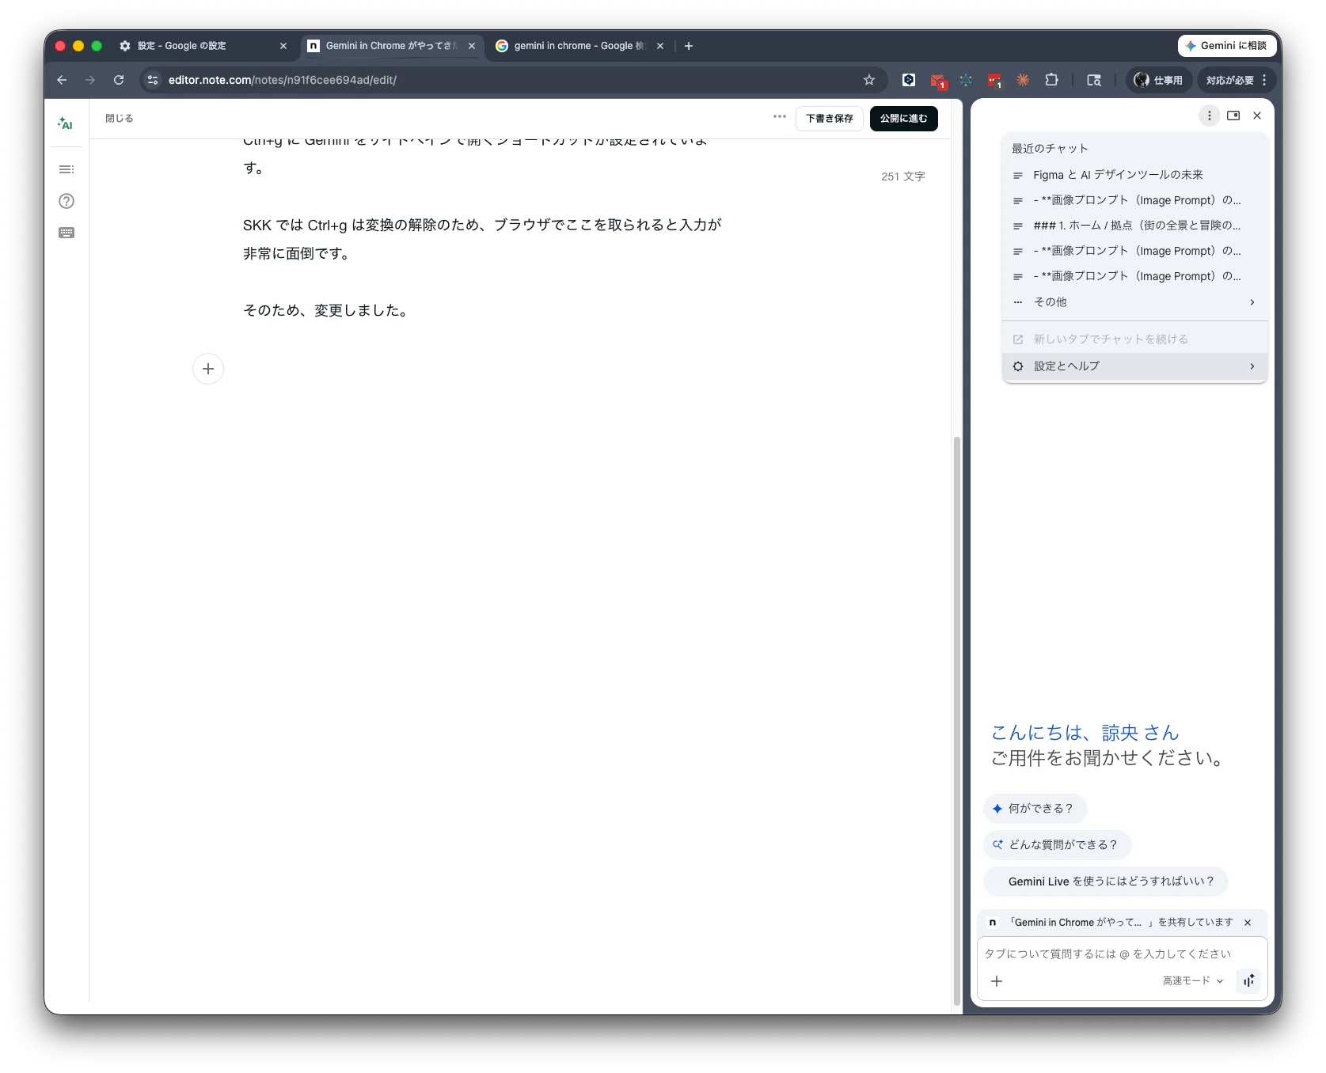This screenshot has width=1326, height=1073.
Task: Close the Gemini side panel
Action: point(1257,116)
